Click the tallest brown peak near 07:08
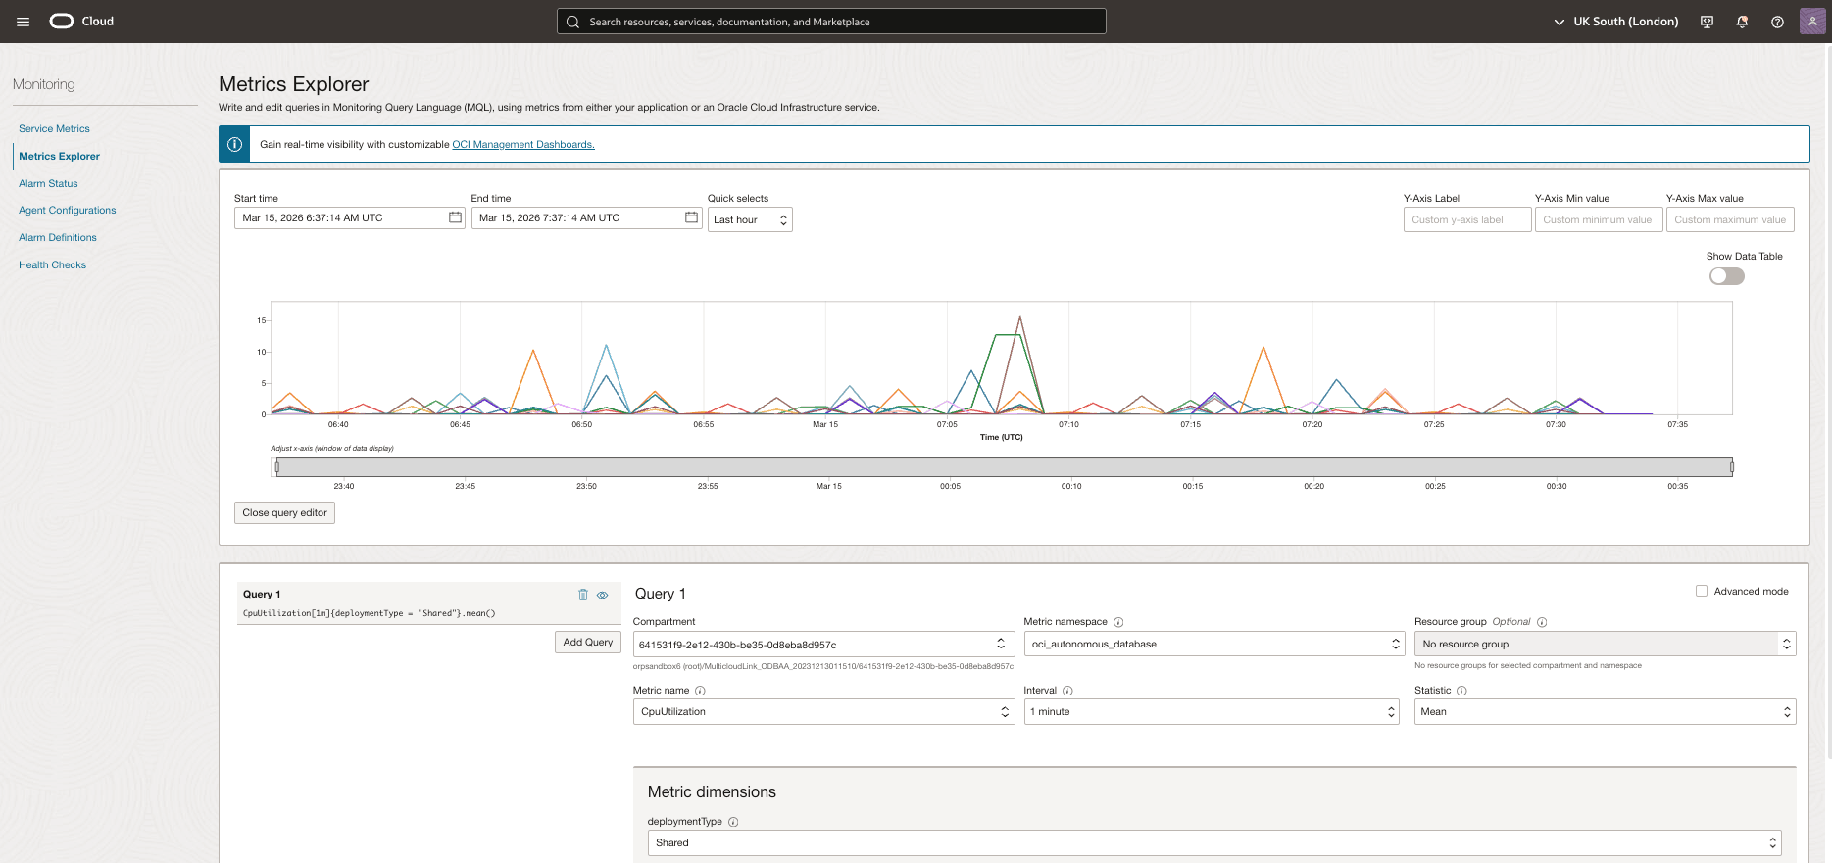The width and height of the screenshot is (1832, 863). coord(1020,317)
